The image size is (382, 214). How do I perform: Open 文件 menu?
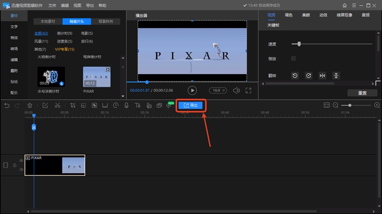click(52, 6)
